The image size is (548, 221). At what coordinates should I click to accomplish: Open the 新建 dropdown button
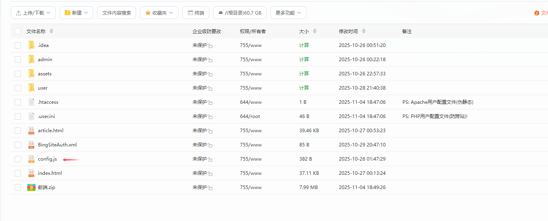pyautogui.click(x=76, y=13)
